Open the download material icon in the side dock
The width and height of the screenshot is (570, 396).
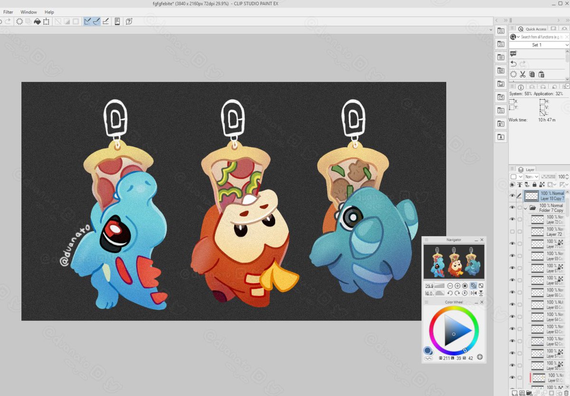501,137
